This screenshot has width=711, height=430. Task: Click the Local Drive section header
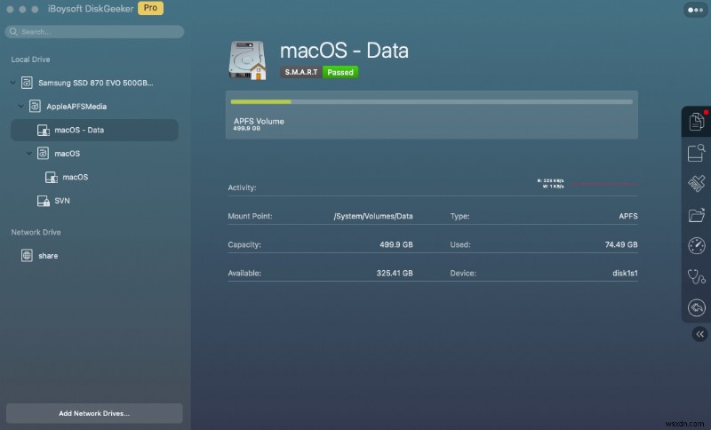pos(30,60)
